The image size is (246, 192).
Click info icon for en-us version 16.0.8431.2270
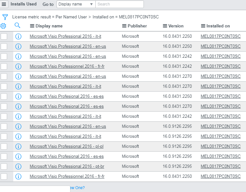(18, 76)
